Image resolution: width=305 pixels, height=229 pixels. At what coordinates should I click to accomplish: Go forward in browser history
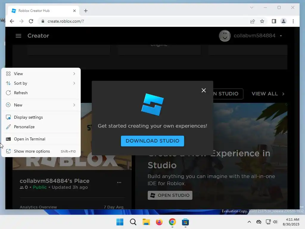point(21,21)
